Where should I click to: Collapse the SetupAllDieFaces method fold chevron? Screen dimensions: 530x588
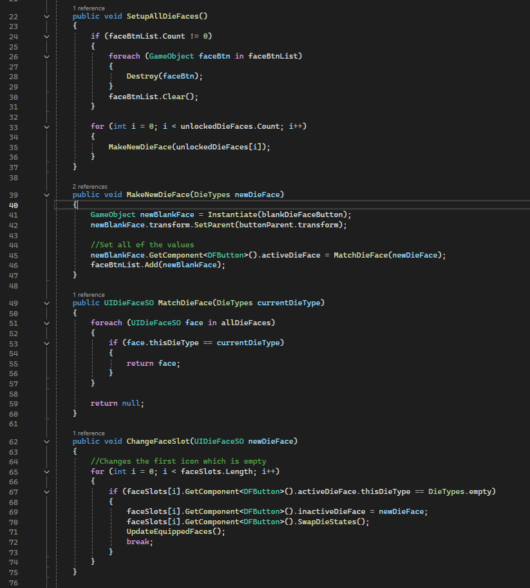[46, 16]
